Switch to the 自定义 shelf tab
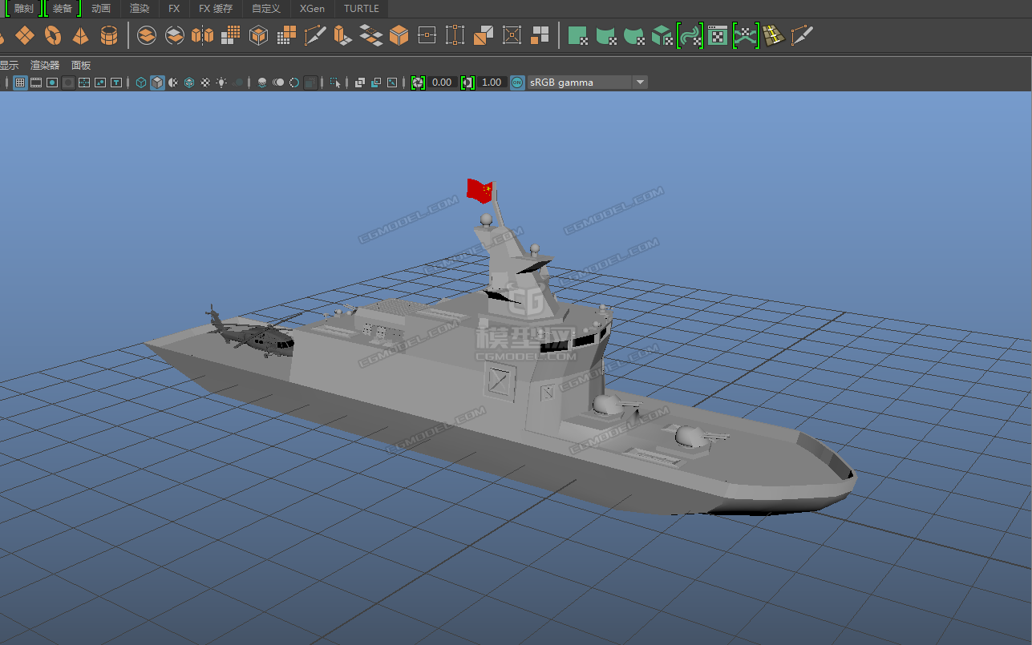The image size is (1032, 645). pos(266,9)
